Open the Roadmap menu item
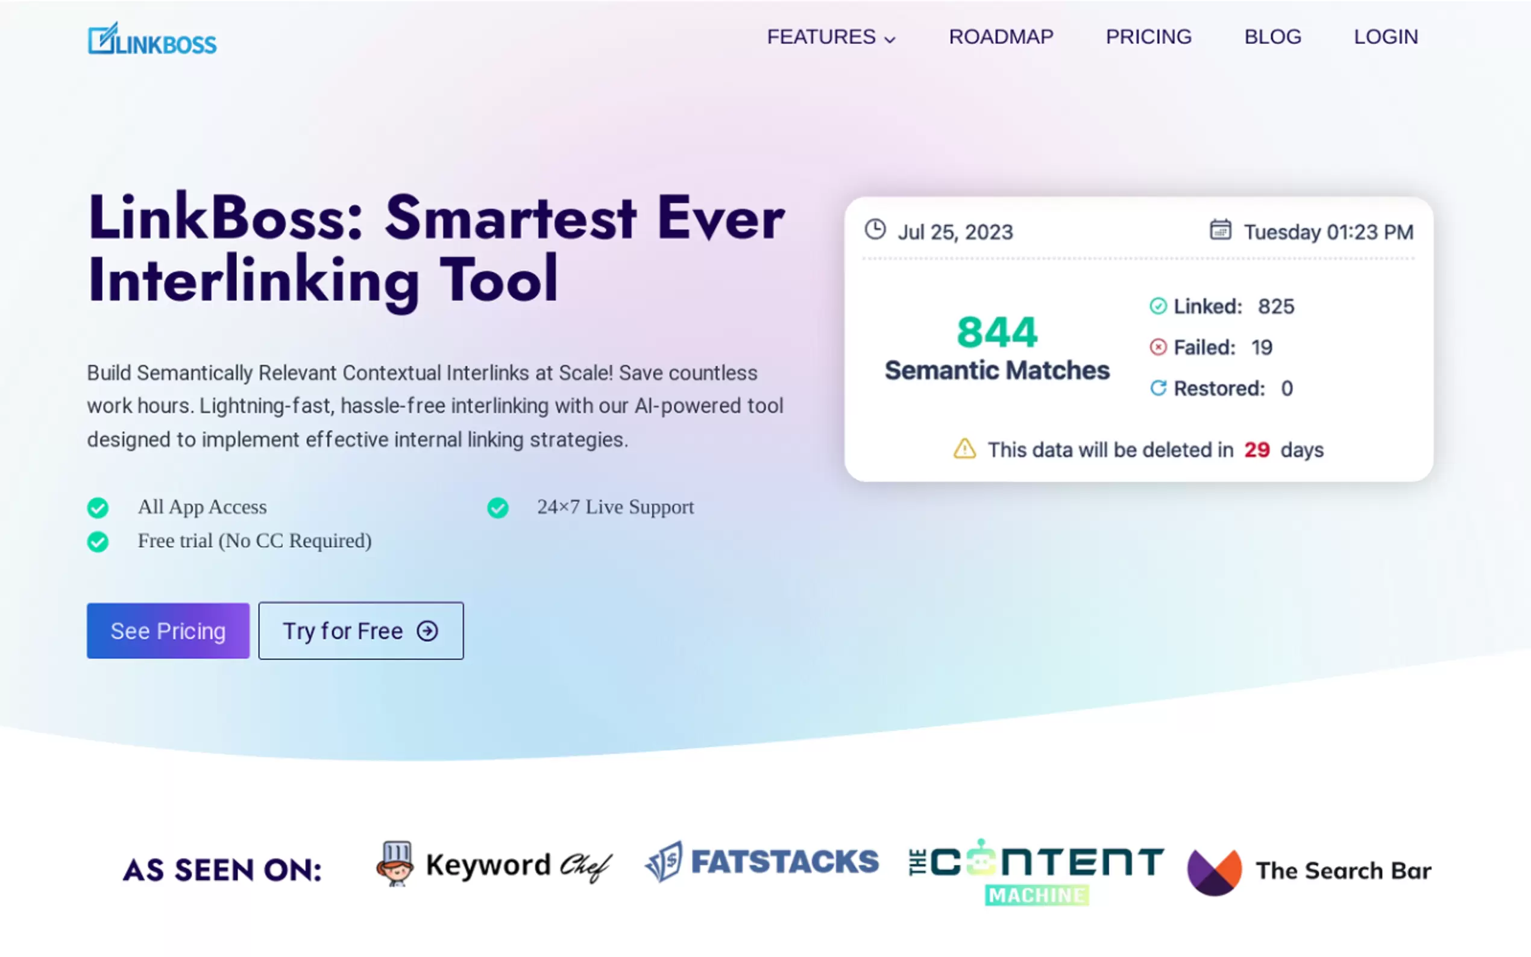 [1001, 37]
